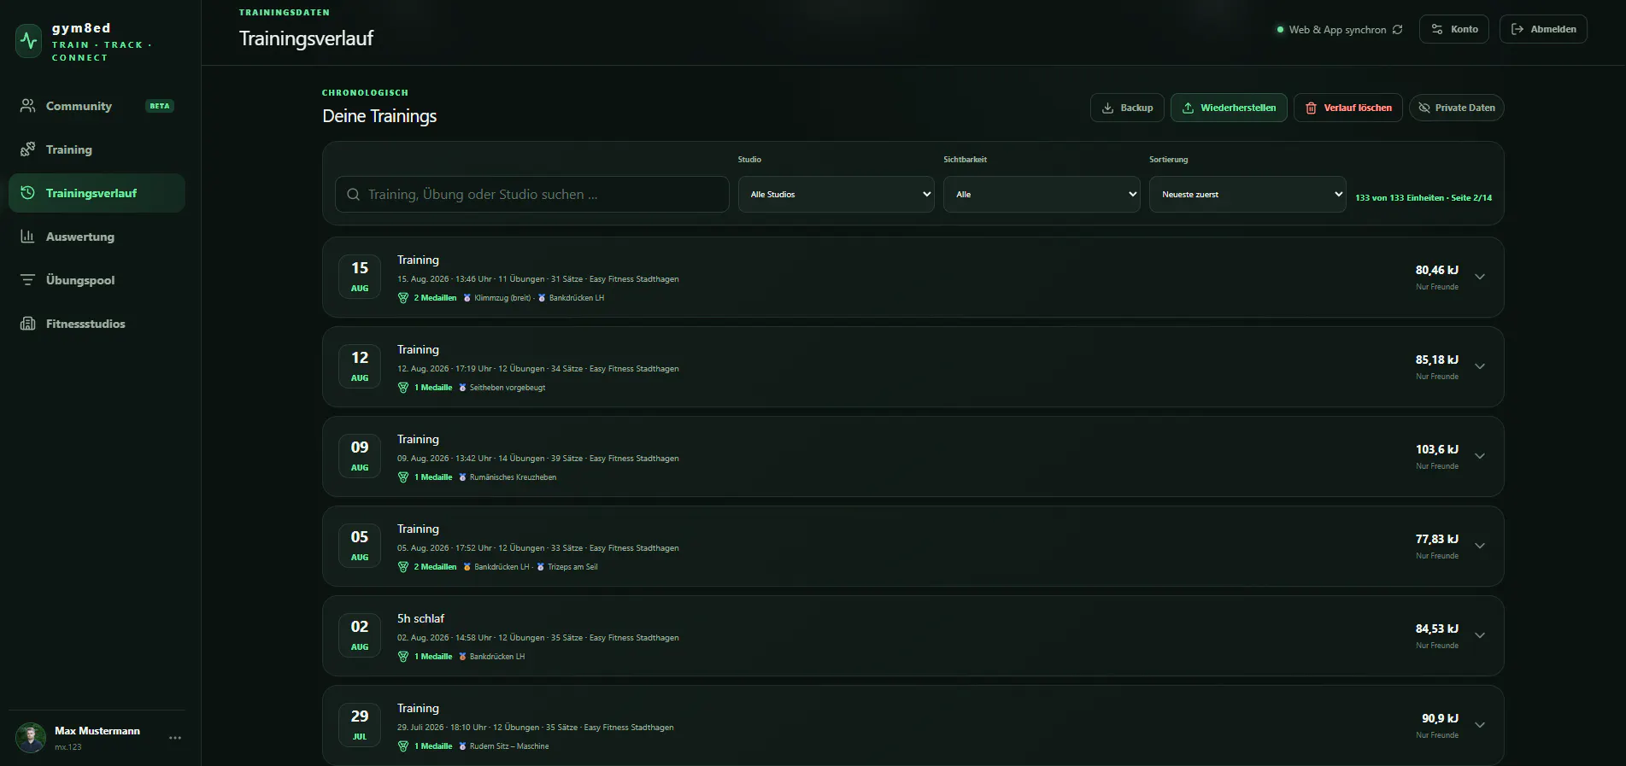Expand the 12 Aug training entry chevron

pyautogui.click(x=1480, y=366)
